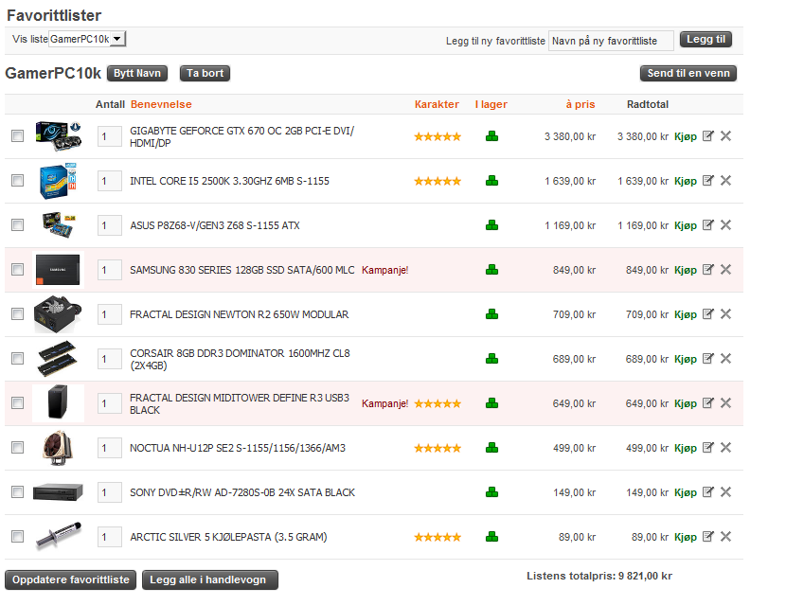This screenshot has height=606, width=786.
Task: Sort list by à pris column header
Action: coord(580,104)
